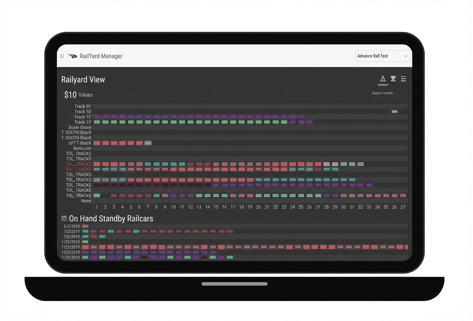Select the lone railcar on Track 10
The height and width of the screenshot is (321, 473).
[395, 112]
